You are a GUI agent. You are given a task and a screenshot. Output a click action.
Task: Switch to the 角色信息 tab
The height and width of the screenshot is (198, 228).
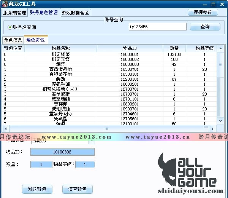coord(13,40)
